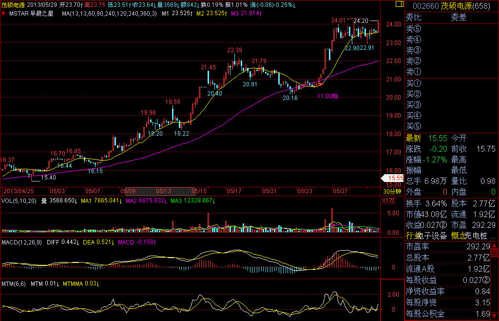Image resolution: width=499 pixels, height=321 pixels.
Task: Click the 24.20 high price label on chart
Action: tap(361, 21)
